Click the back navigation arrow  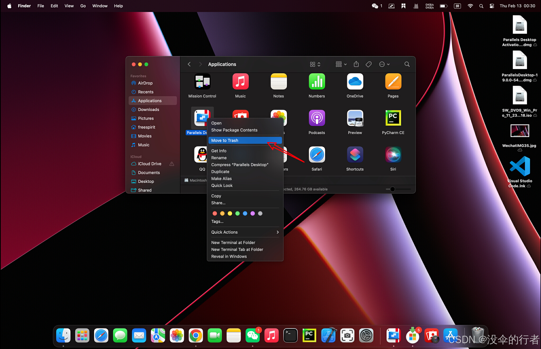point(189,64)
